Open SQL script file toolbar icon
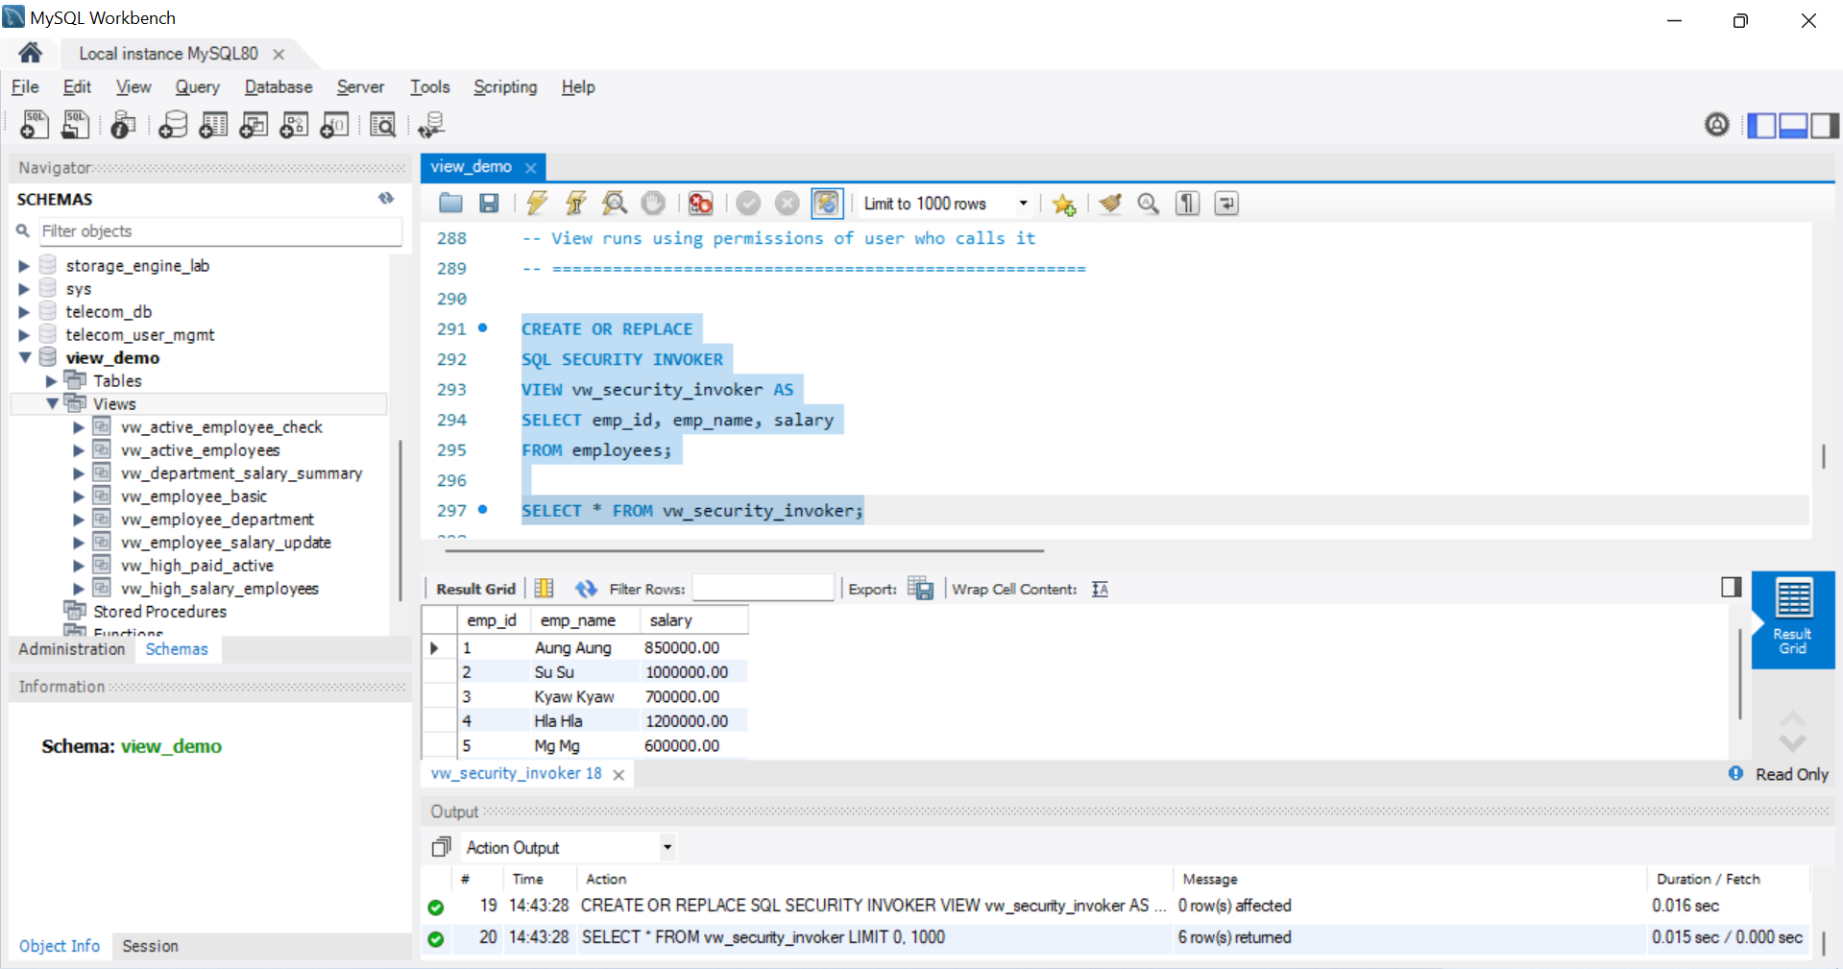The height and width of the screenshot is (969, 1843). (75, 125)
